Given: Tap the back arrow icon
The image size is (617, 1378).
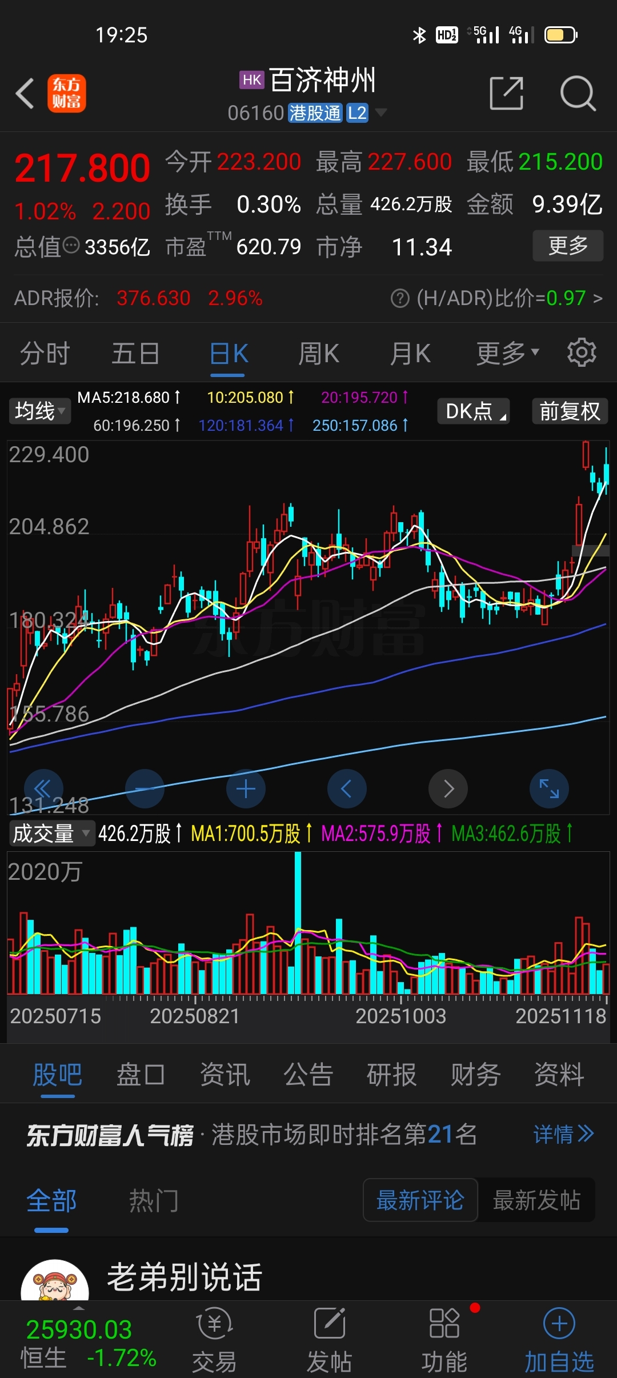Looking at the screenshot, I should click(x=25, y=93).
